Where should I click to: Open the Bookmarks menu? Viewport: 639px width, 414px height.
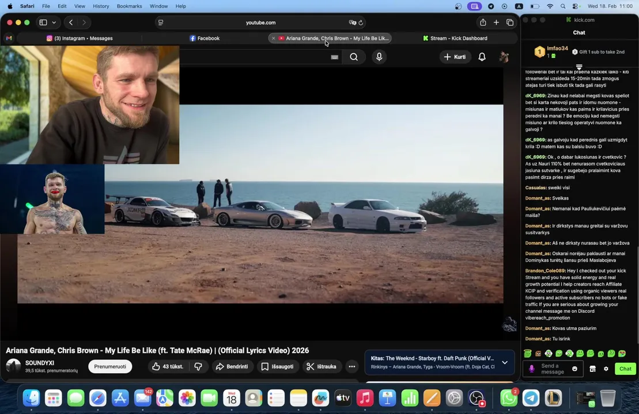[129, 6]
